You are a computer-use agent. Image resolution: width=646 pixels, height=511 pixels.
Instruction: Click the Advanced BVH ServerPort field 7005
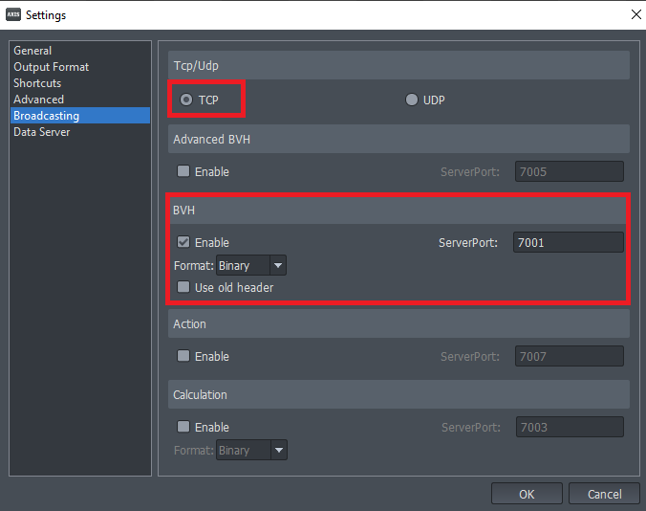pos(569,171)
